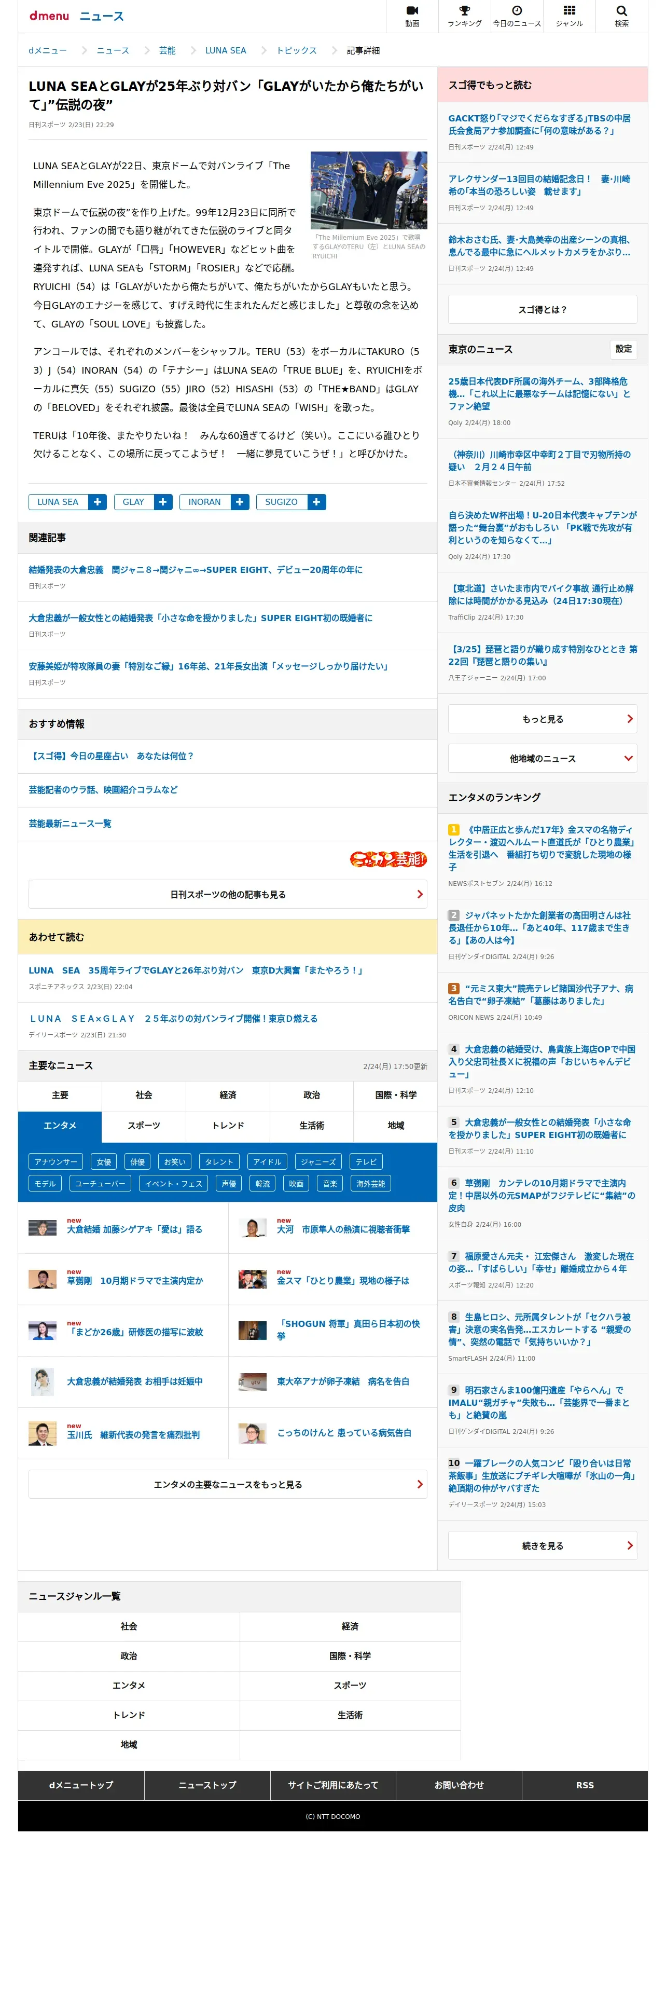
Task: Open 生活術 in ニュースジャンル一覧
Action: click(351, 1715)
